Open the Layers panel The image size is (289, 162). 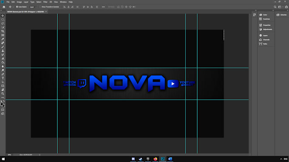263,36
